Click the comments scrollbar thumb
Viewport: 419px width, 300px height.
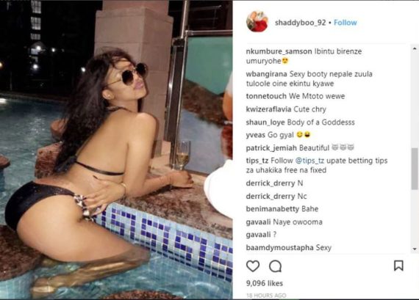tap(415, 169)
